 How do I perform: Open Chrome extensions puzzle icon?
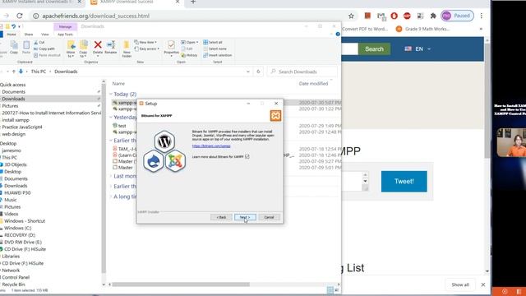[x=433, y=16]
